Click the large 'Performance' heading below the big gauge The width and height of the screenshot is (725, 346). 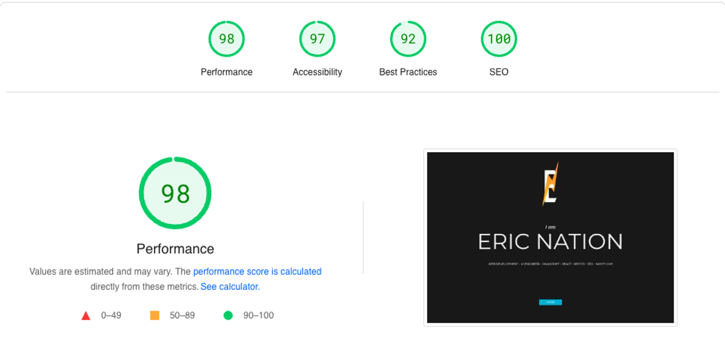tap(175, 249)
